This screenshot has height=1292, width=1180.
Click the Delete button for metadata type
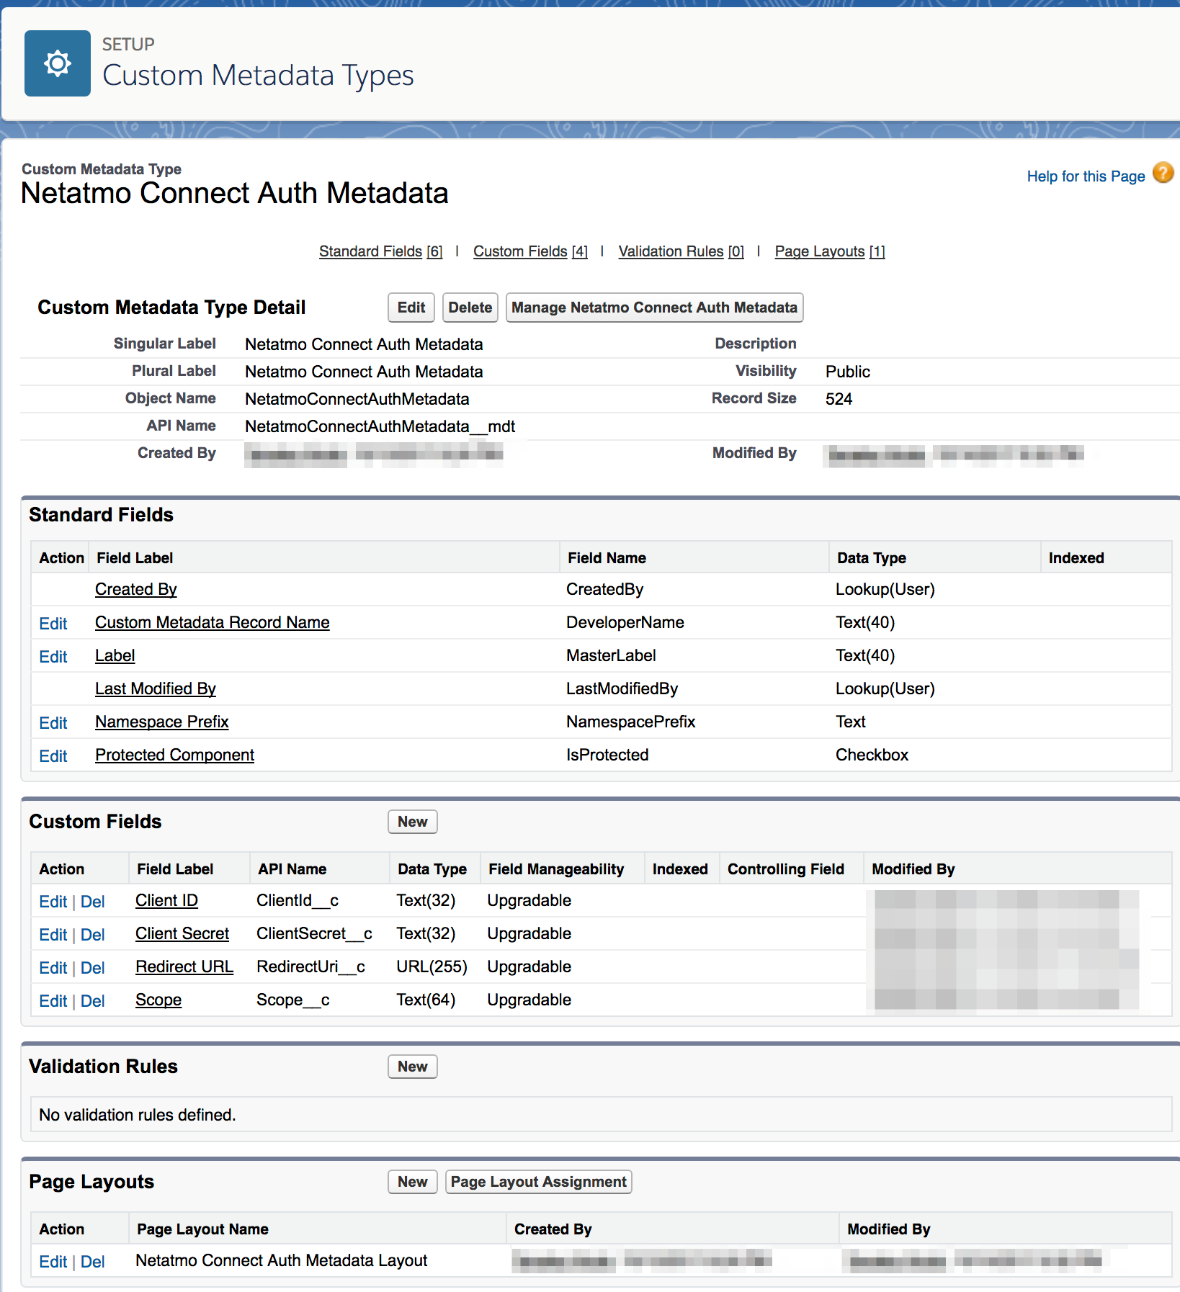coord(470,308)
